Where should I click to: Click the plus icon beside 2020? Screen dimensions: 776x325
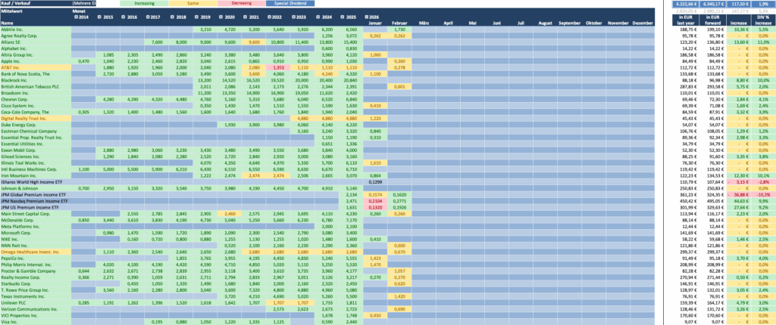pos(223,17)
